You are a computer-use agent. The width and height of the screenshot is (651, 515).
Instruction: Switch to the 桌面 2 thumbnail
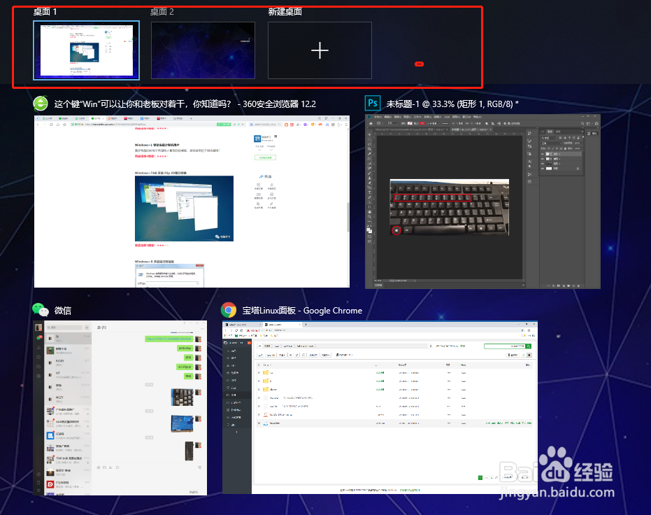coord(203,50)
